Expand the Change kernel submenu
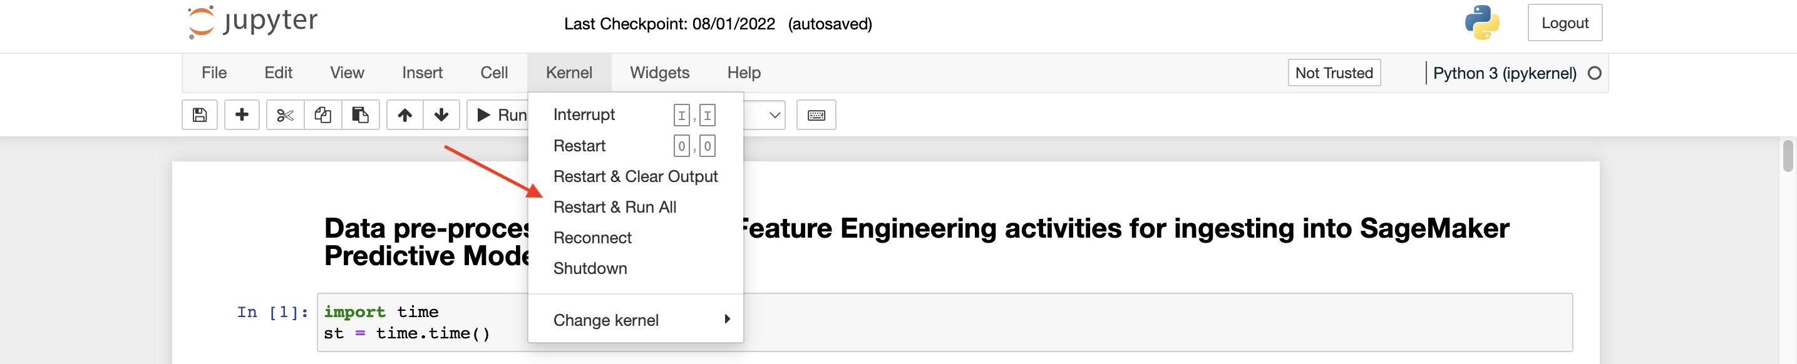 click(x=636, y=320)
